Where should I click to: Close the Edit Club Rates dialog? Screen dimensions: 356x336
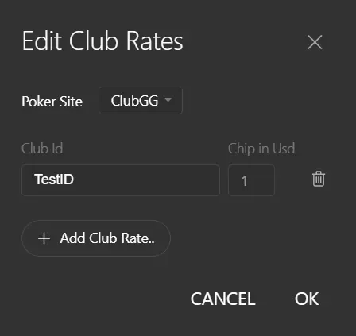(315, 42)
